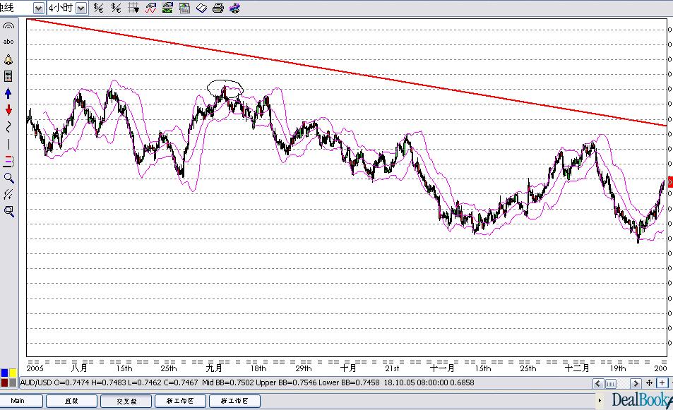Click the chart horizontal scrollbar thumb
The width and height of the screenshot is (673, 410).
click(610, 383)
